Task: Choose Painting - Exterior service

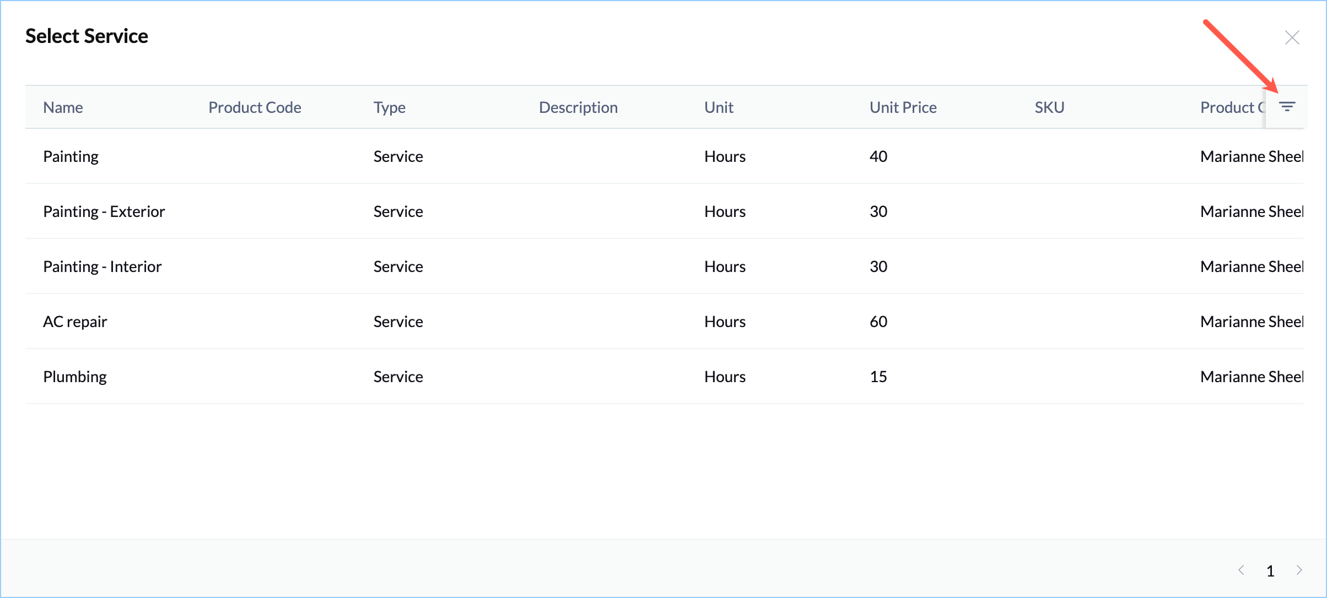Action: 104,211
